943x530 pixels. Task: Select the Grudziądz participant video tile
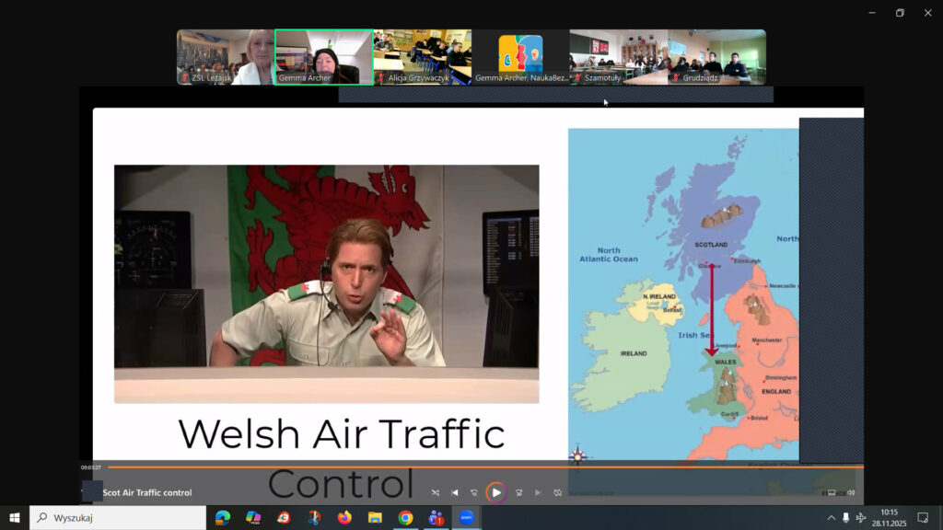click(716, 57)
